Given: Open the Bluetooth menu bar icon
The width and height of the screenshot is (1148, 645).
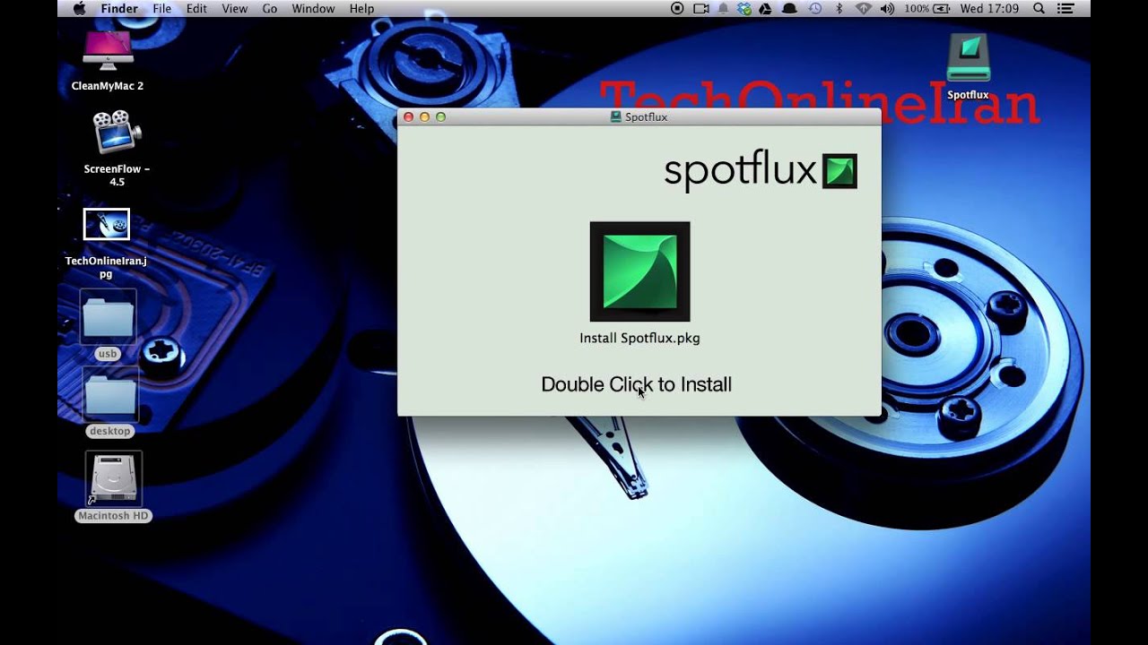Looking at the screenshot, I should pos(839,8).
